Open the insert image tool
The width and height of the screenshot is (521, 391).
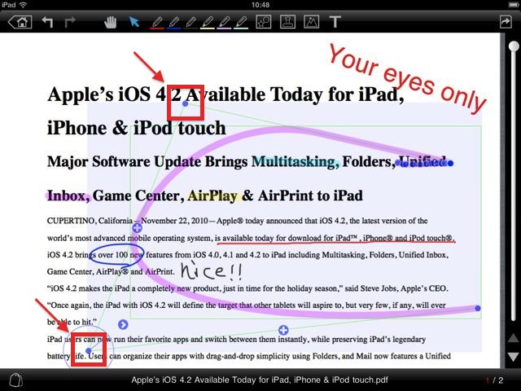click(312, 22)
